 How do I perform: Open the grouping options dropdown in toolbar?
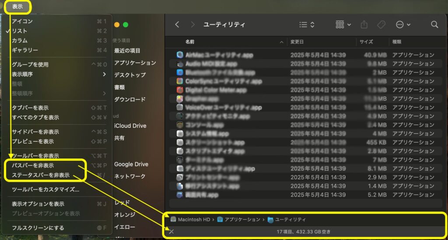[x=343, y=25]
